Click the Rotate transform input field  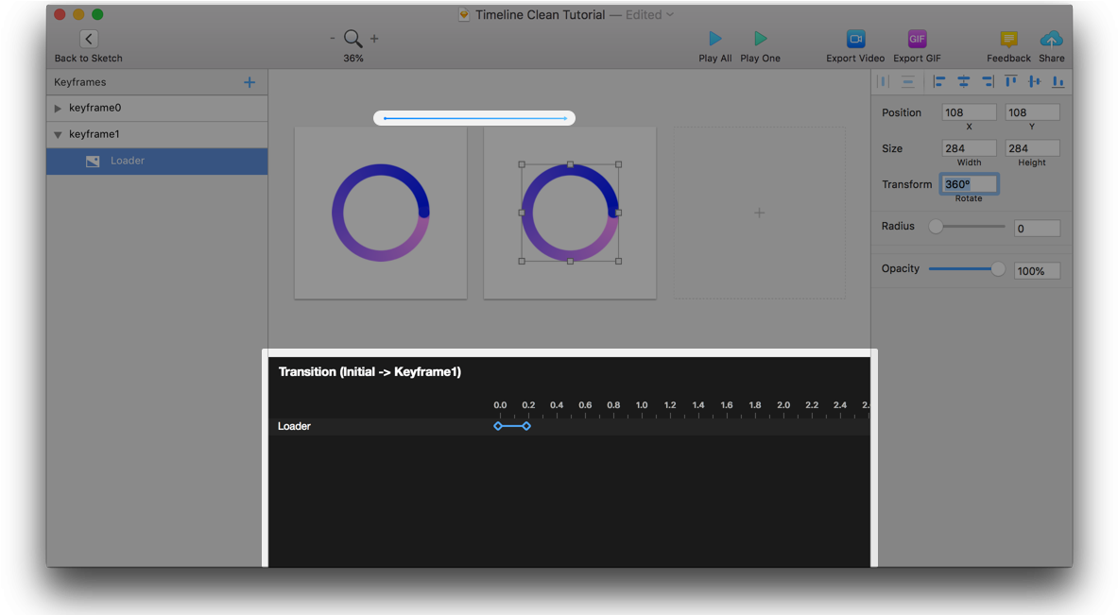(969, 184)
